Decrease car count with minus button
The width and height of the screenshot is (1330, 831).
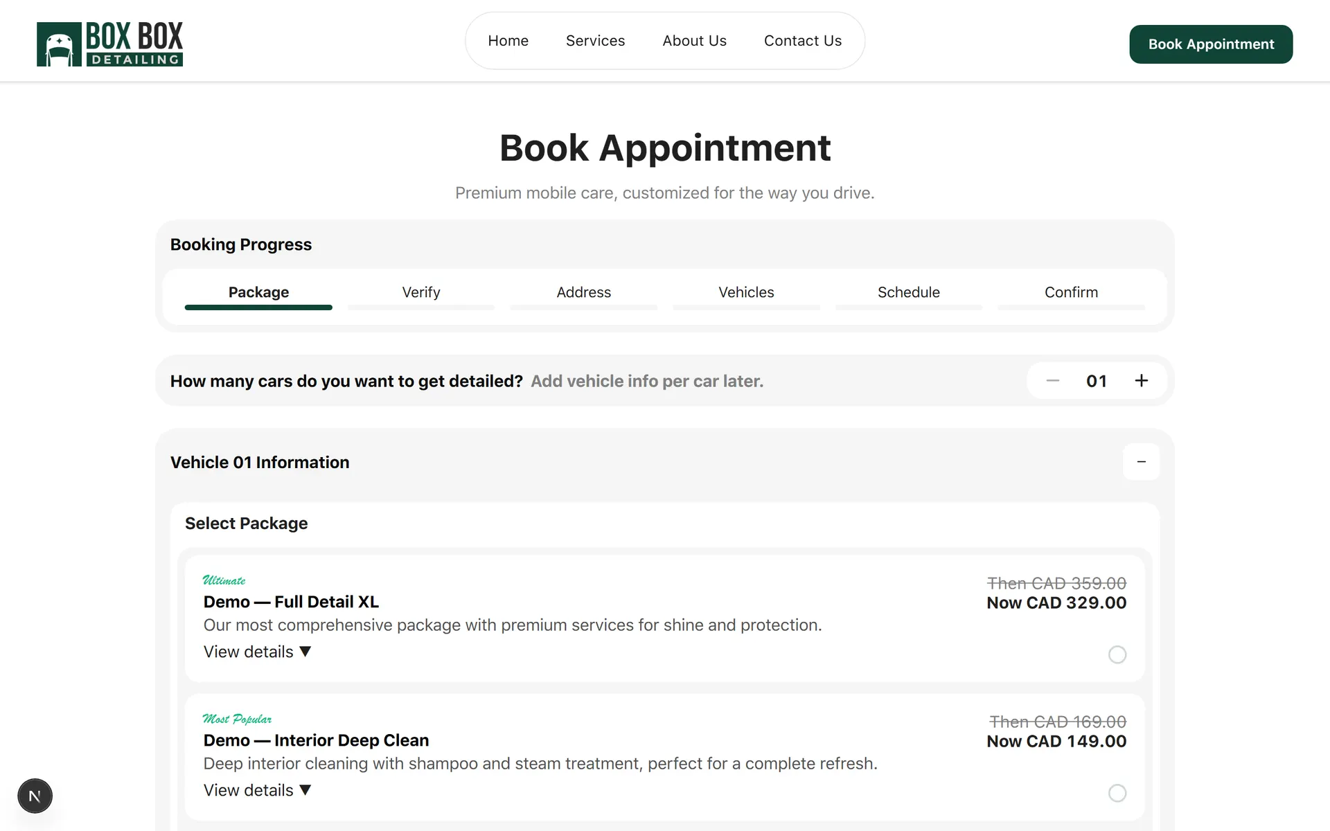pyautogui.click(x=1052, y=381)
